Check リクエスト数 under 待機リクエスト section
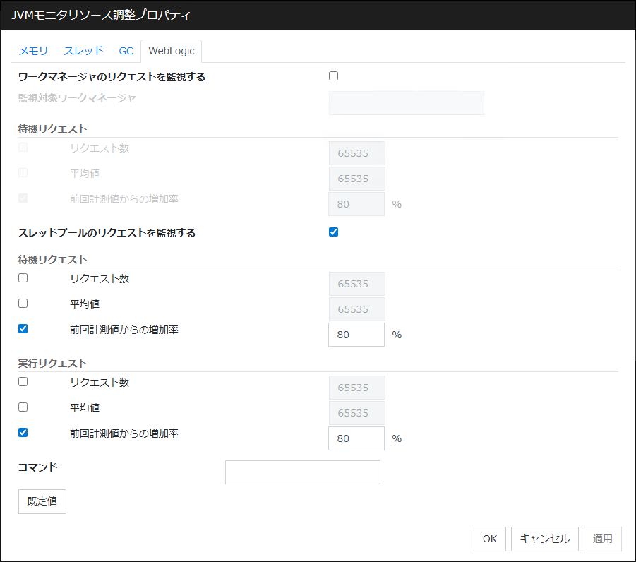The width and height of the screenshot is (636, 562). (22, 277)
